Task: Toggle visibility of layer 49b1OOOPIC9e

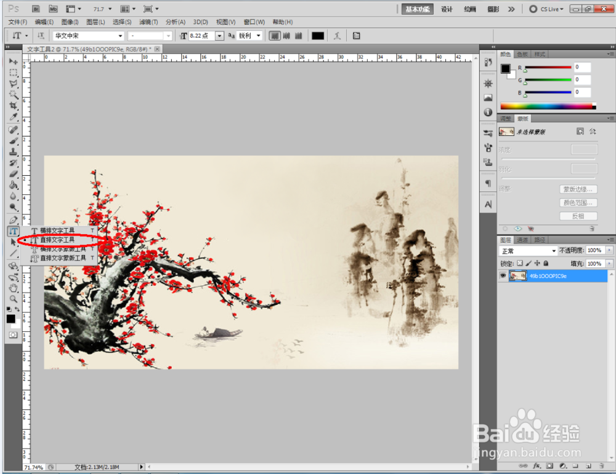Action: click(503, 275)
